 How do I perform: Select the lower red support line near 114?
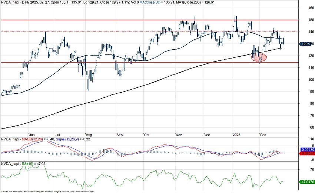[148, 62]
